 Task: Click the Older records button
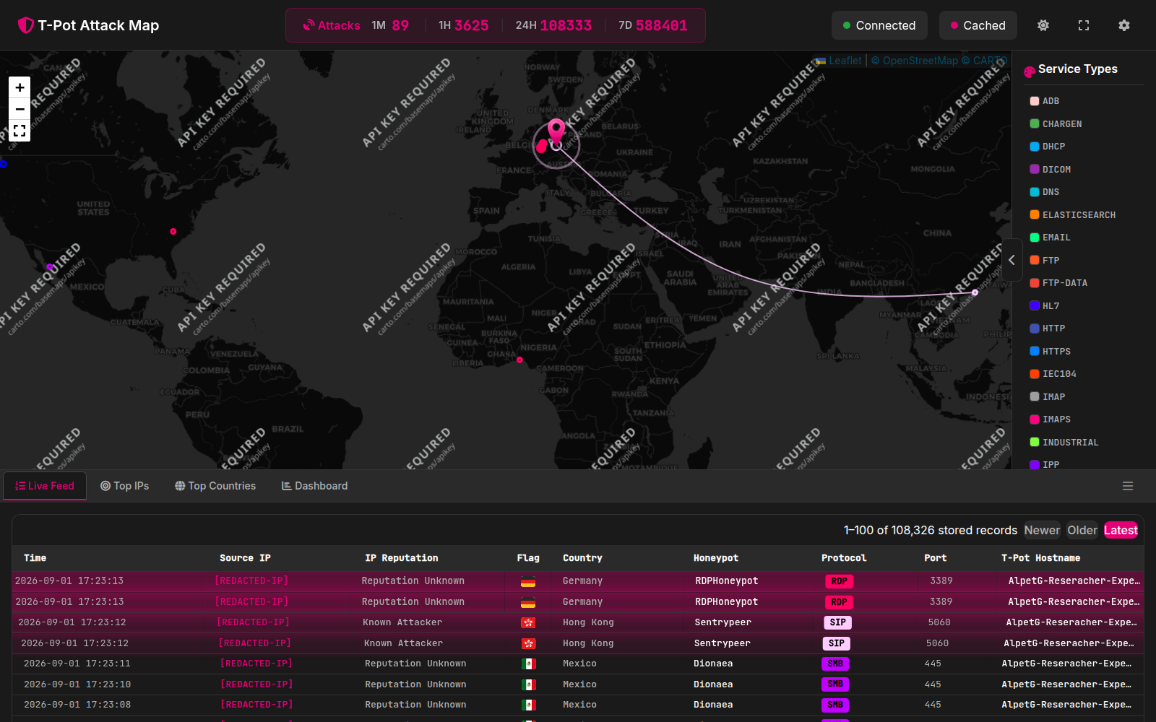[x=1082, y=530]
